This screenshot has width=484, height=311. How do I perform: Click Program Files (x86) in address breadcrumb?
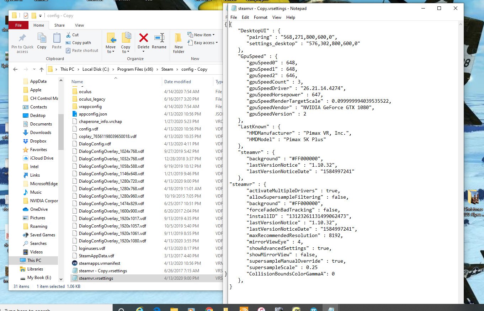(x=135, y=69)
